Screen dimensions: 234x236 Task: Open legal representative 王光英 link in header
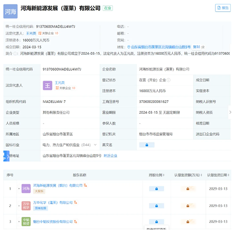click(x=31, y=33)
